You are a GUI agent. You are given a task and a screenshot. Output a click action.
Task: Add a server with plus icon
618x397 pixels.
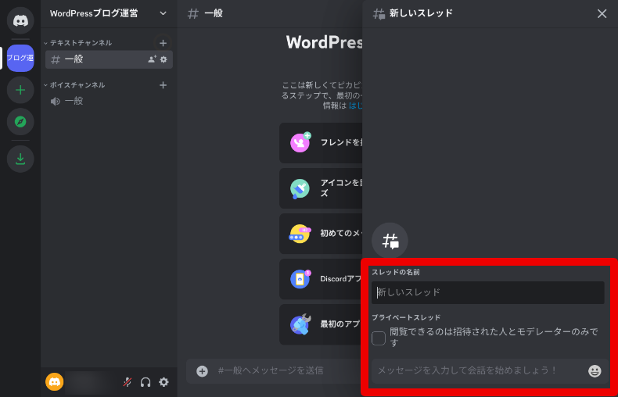(20, 90)
